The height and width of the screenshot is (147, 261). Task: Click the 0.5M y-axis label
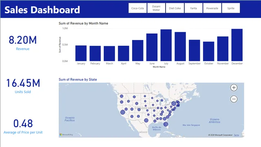click(x=65, y=45)
